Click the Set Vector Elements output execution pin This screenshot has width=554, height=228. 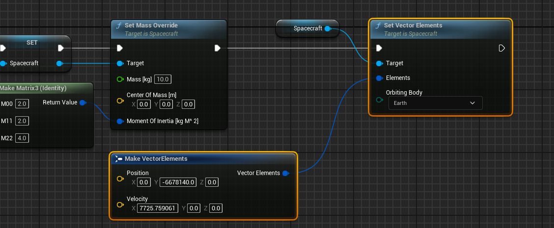(501, 48)
